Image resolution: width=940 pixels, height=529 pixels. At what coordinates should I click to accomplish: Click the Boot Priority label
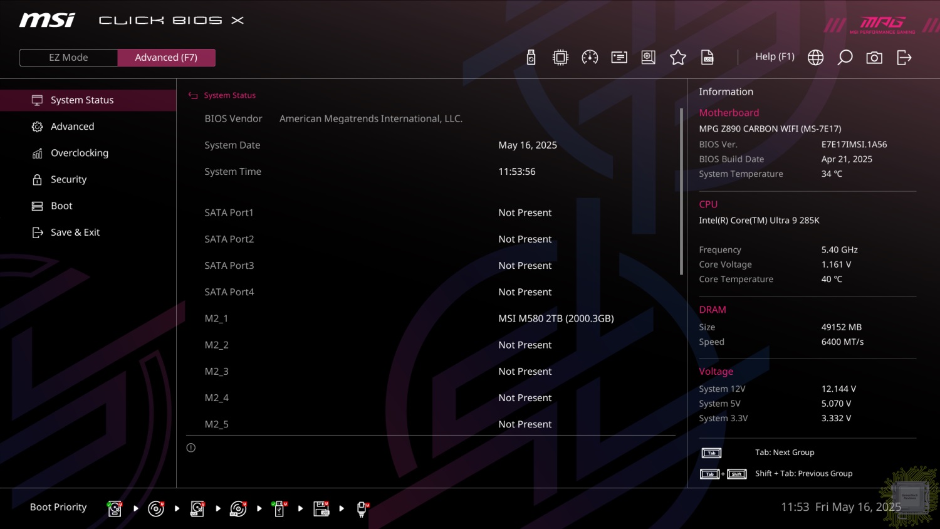click(58, 507)
